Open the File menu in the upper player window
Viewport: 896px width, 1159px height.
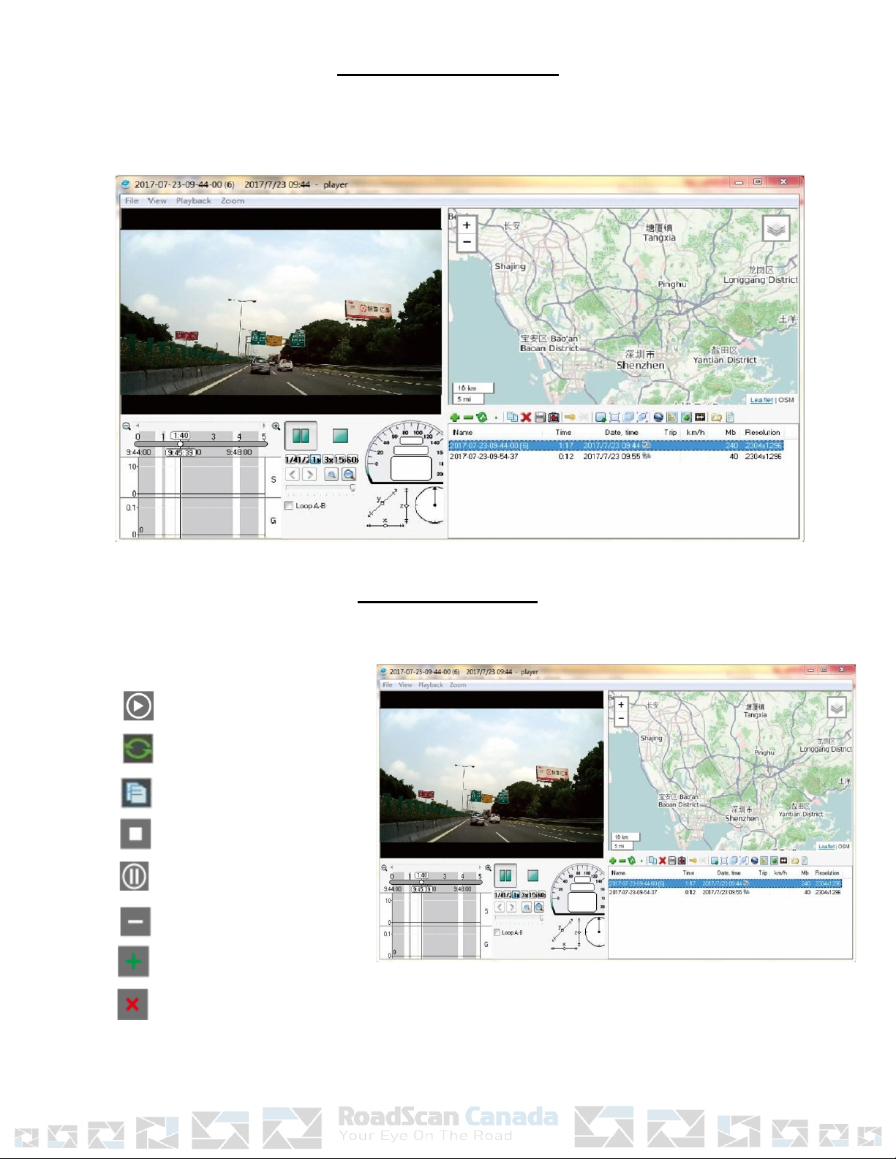point(132,200)
